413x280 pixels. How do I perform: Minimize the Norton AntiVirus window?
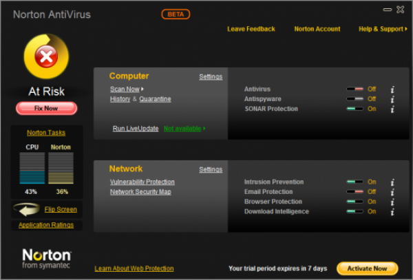pos(387,10)
